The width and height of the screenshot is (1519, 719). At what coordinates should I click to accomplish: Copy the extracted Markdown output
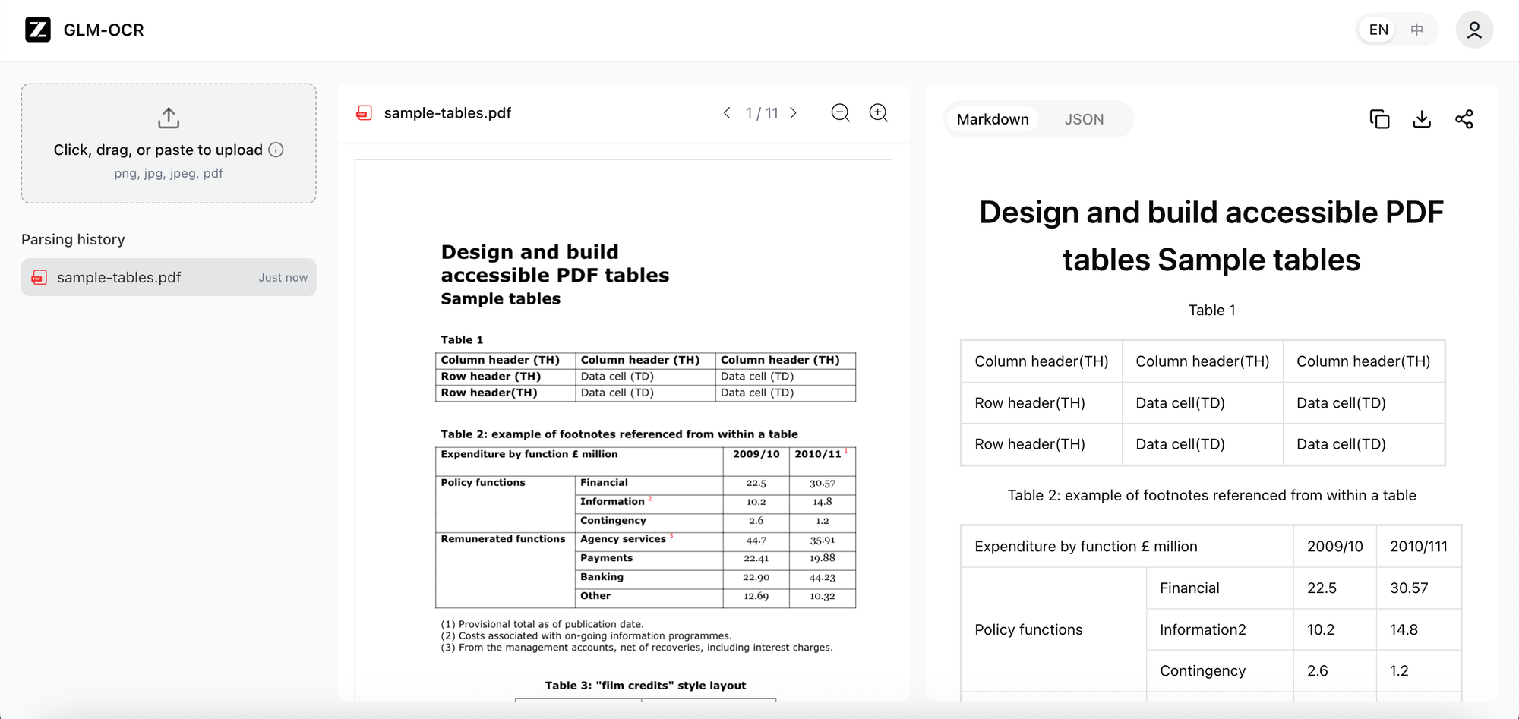pyautogui.click(x=1379, y=118)
